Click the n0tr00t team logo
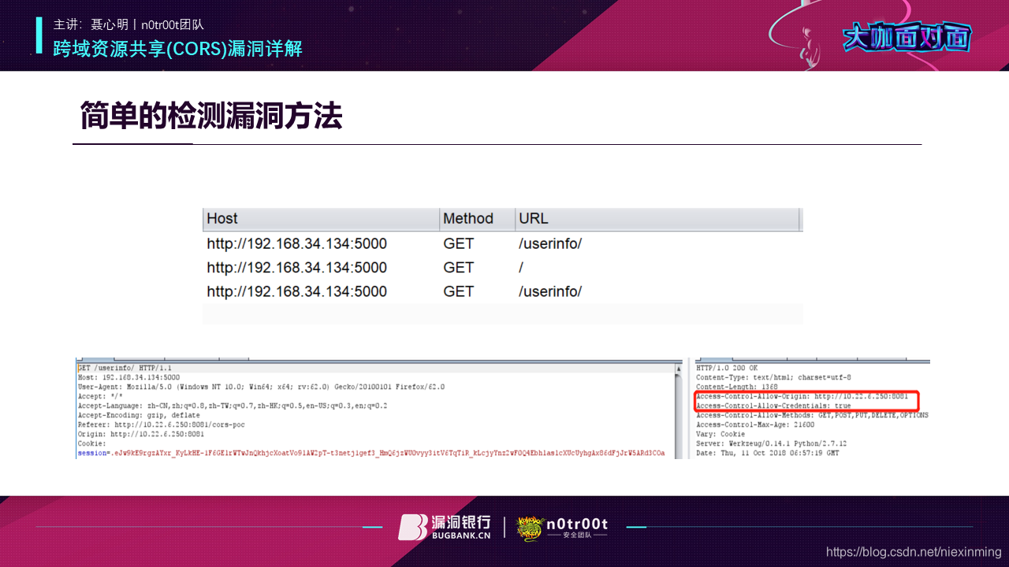 [x=562, y=527]
